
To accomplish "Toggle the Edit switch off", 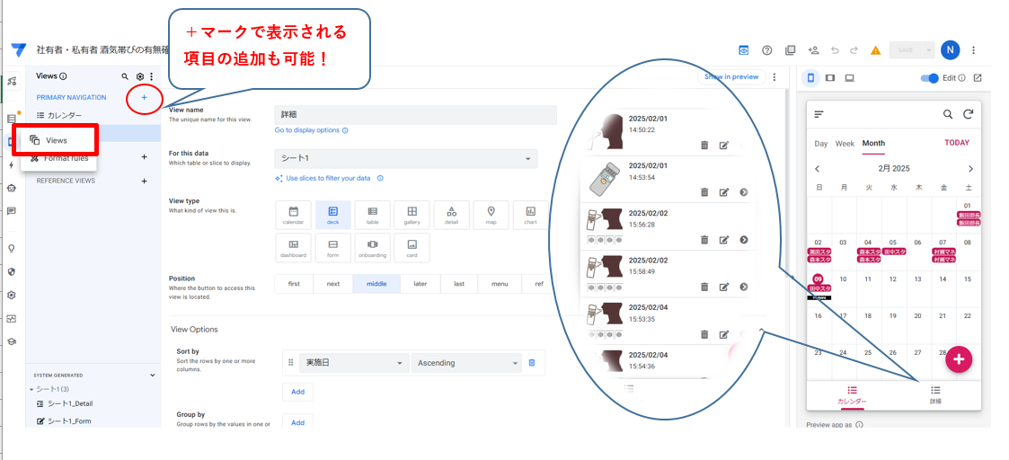I will pyautogui.click(x=930, y=78).
